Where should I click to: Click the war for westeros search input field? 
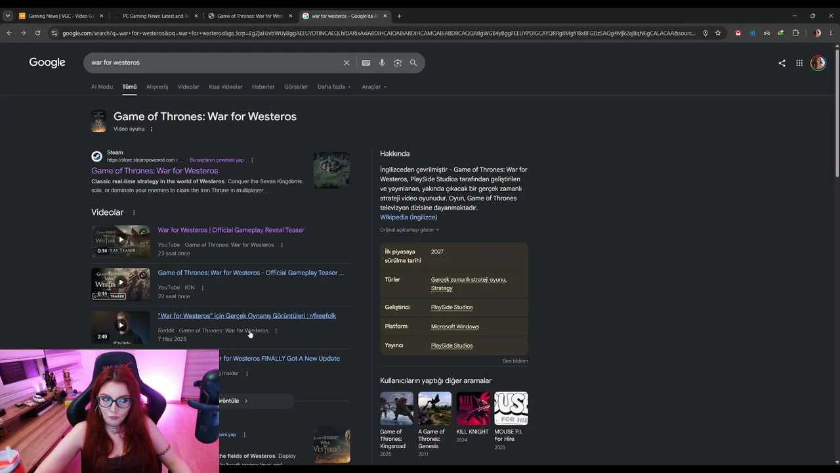click(x=214, y=62)
